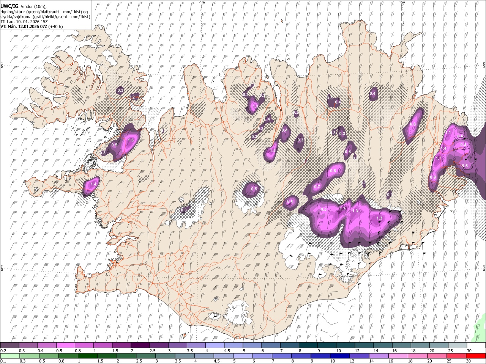Click the '2.5' label in the upper legend
Viewport: 486px width, 364px height.
152,351
